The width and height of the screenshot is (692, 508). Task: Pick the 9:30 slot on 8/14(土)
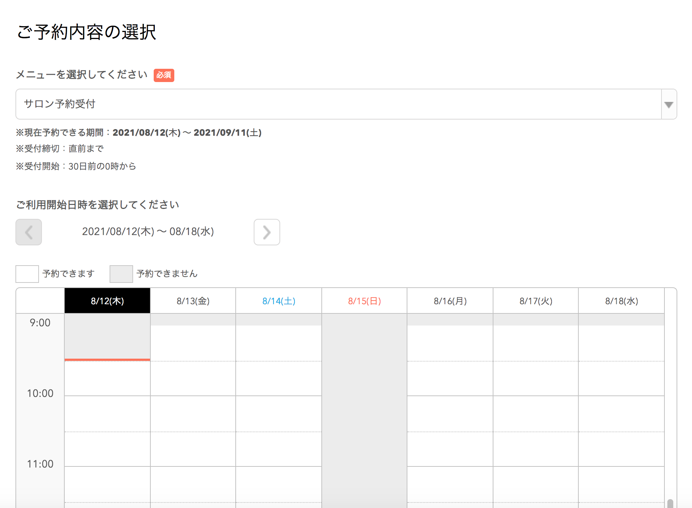coord(279,378)
